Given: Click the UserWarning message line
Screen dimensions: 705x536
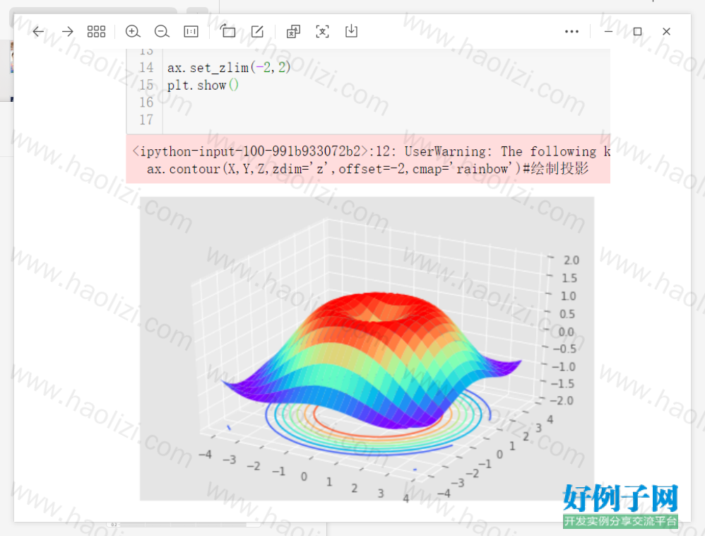Looking at the screenshot, I should click(371, 151).
